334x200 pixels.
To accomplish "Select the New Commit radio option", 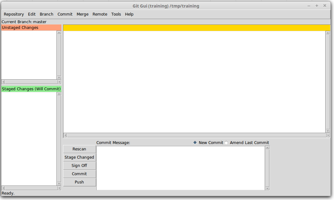I will coord(208,143).
